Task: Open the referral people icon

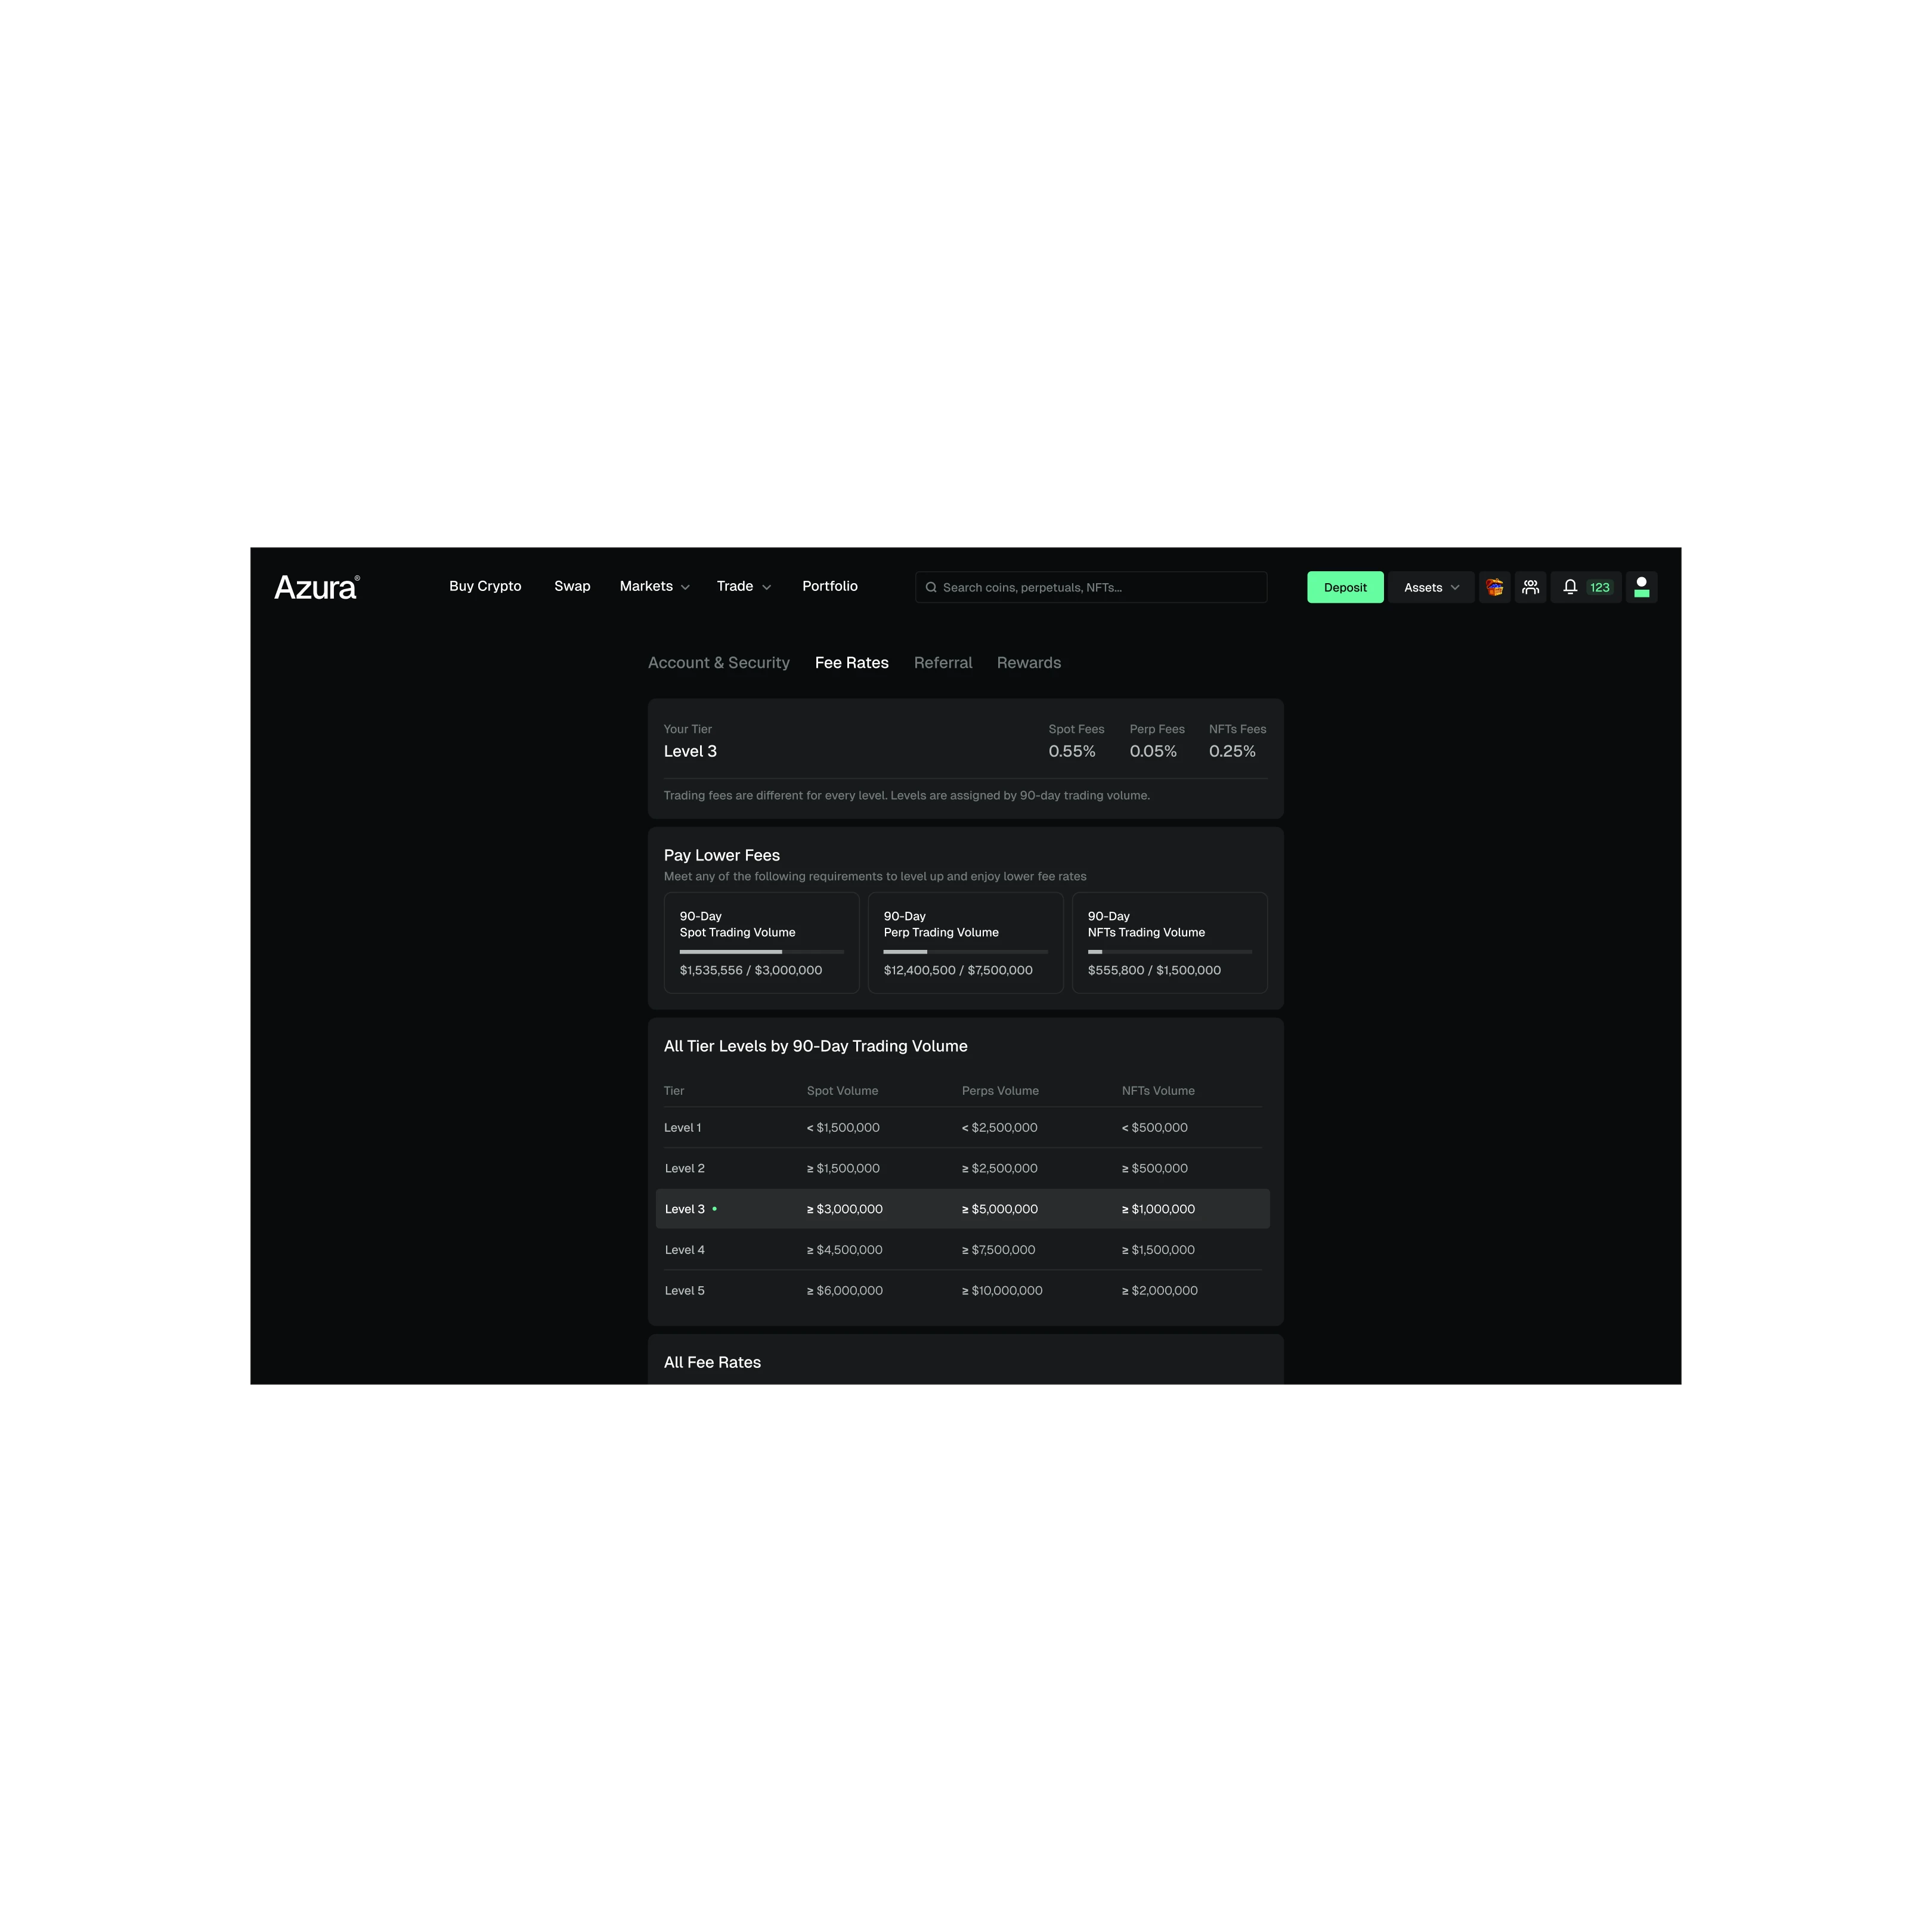Action: coord(1530,587)
